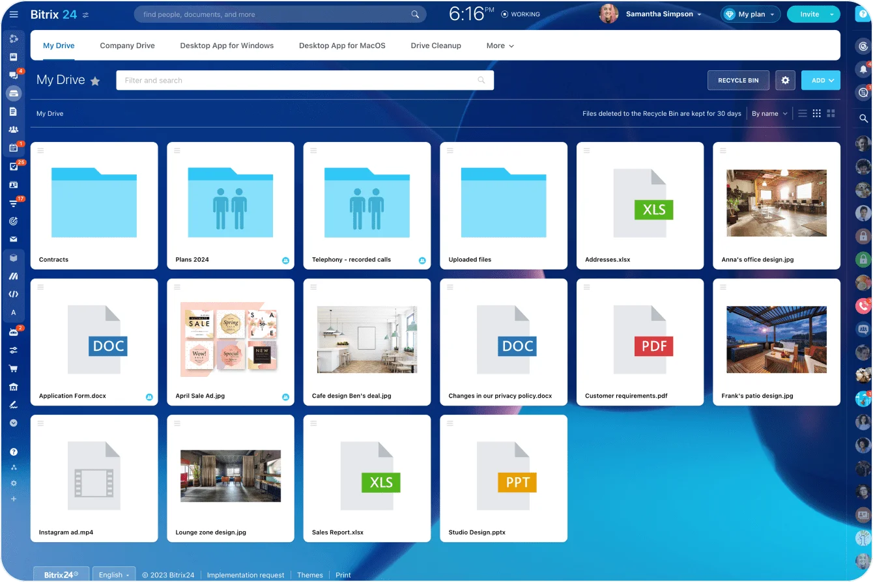Toggle the WORKING workday status
873x582 pixels.
521,14
